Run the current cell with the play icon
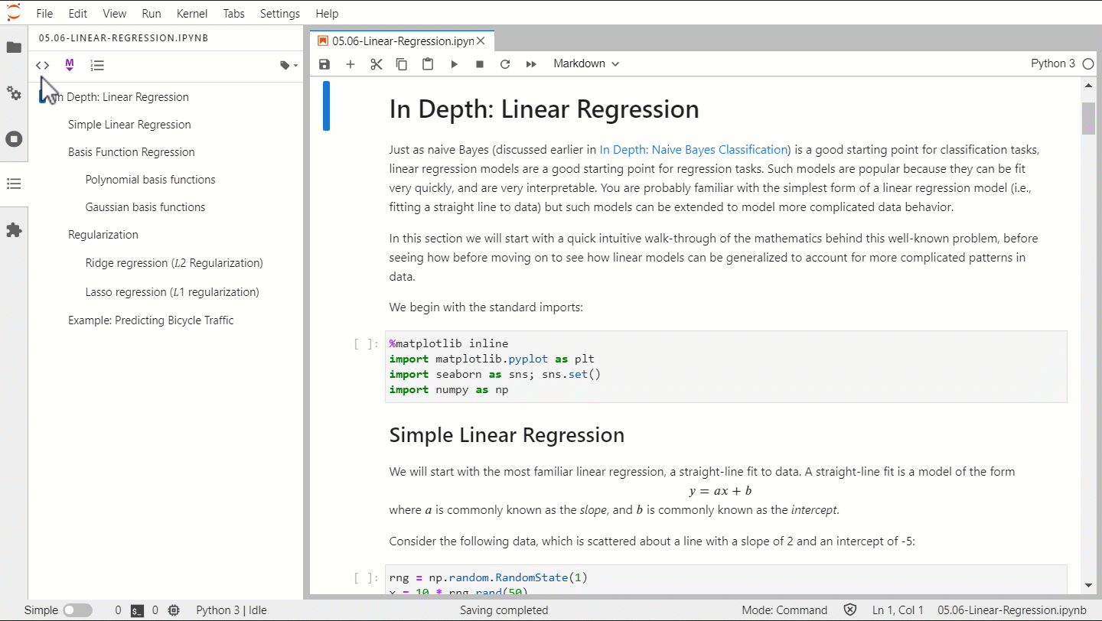1102x621 pixels. click(454, 64)
